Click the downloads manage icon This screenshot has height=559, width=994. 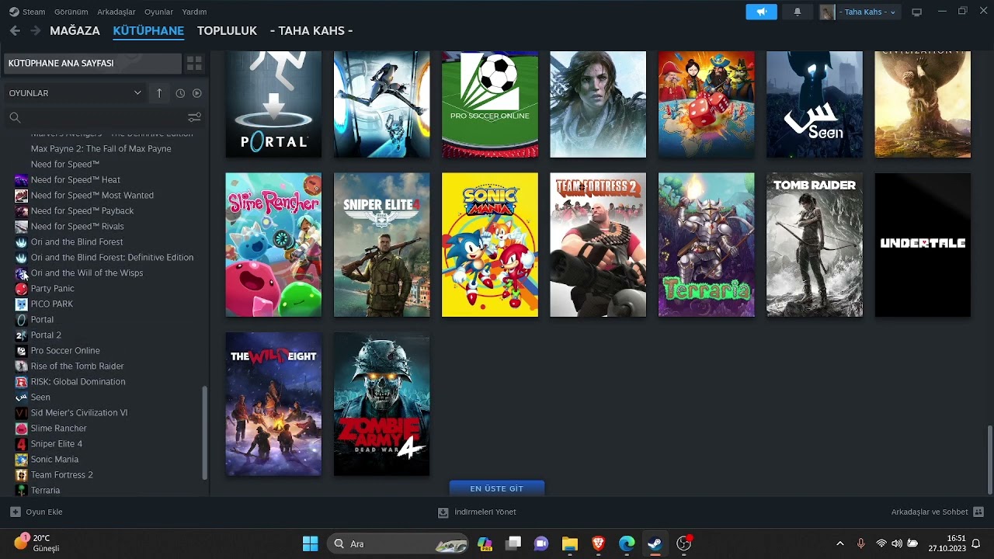coord(443,512)
